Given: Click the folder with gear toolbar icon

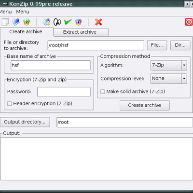Looking at the screenshot, I should point(46,22).
